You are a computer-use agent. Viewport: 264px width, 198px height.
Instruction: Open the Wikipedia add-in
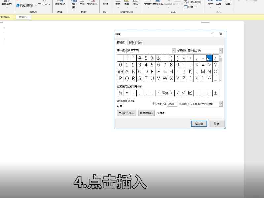coord(44,4)
